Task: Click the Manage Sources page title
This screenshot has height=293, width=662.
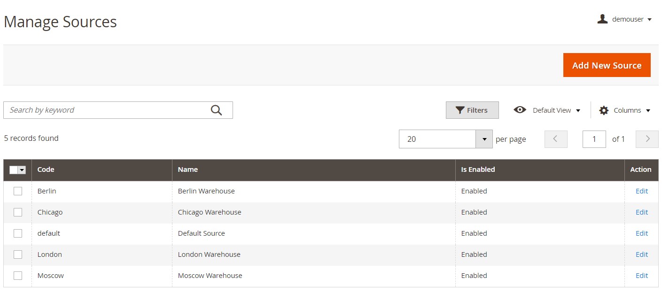Action: coord(60,22)
